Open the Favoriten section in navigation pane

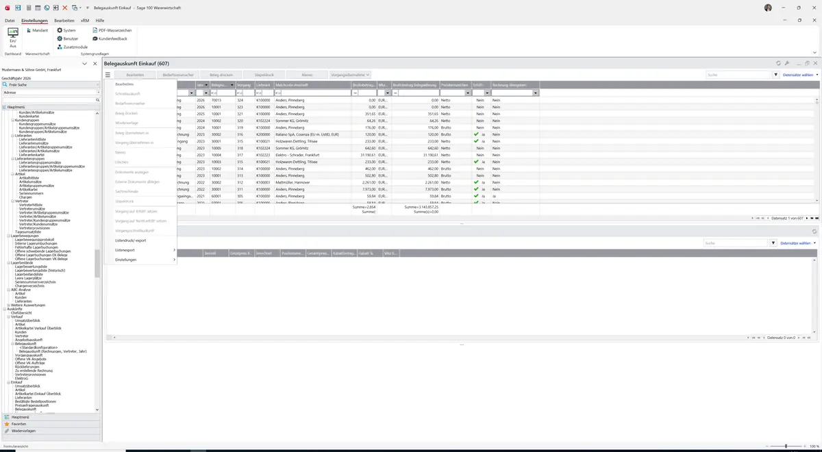point(51,424)
